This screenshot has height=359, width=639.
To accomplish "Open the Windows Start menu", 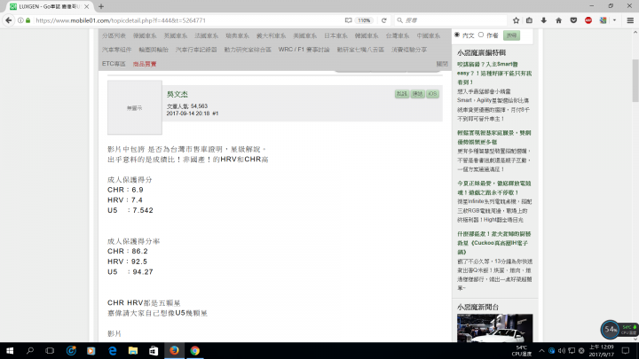I will [10, 350].
